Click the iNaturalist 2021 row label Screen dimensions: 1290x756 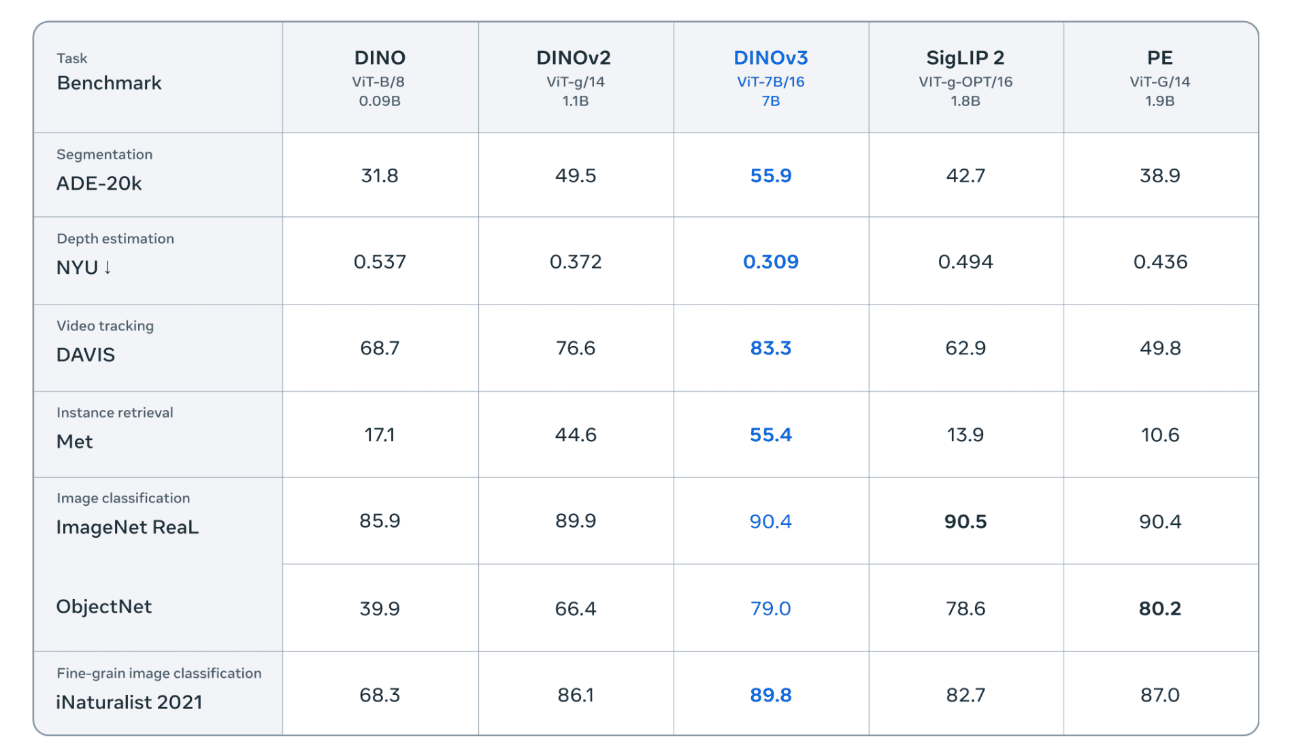click(129, 702)
